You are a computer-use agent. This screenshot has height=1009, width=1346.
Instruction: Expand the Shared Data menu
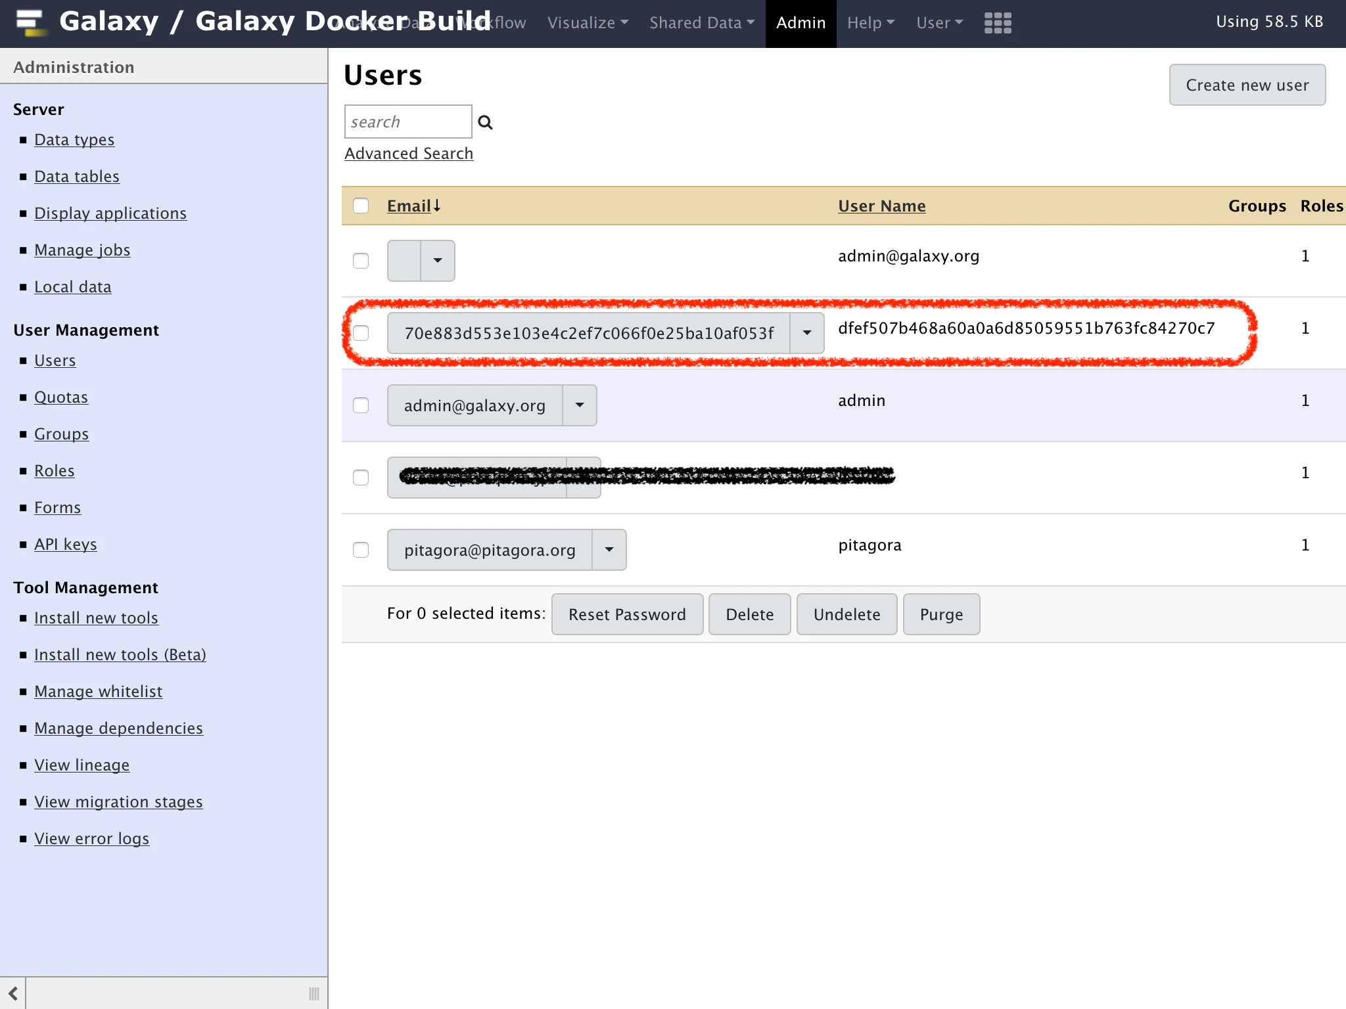(702, 23)
